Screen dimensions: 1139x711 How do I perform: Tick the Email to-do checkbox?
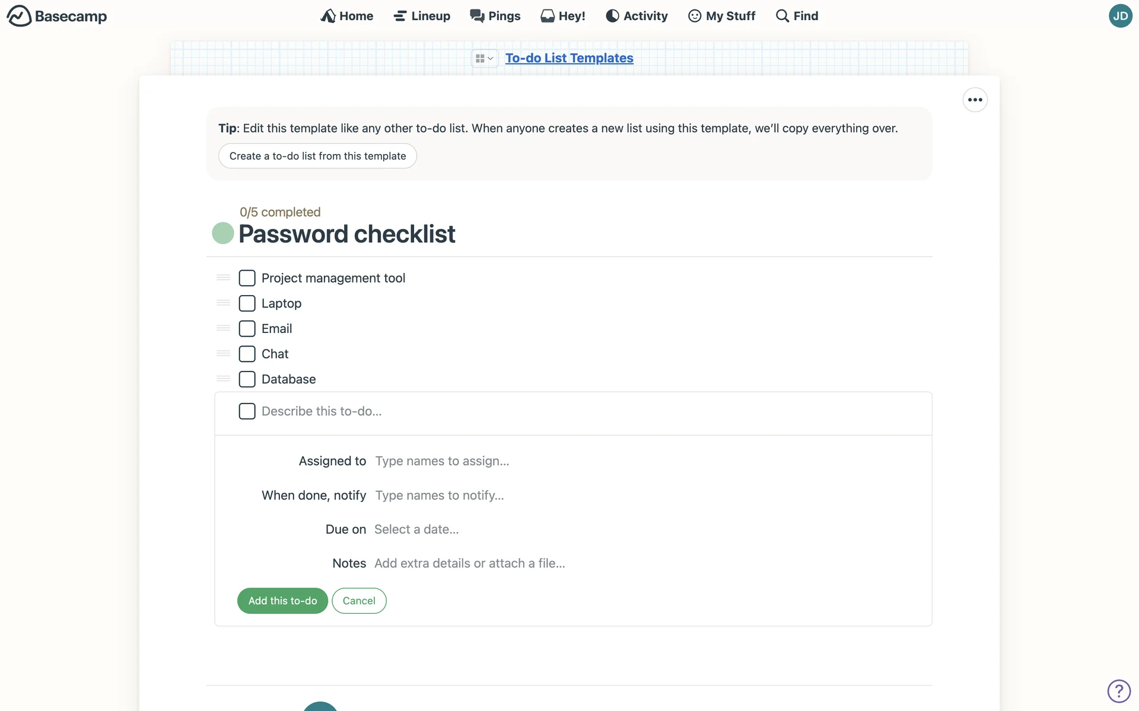click(x=247, y=328)
